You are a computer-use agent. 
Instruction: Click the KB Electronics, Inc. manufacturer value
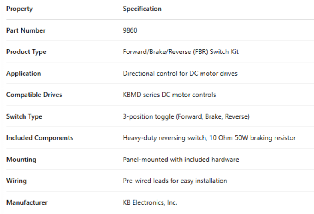click(x=150, y=202)
